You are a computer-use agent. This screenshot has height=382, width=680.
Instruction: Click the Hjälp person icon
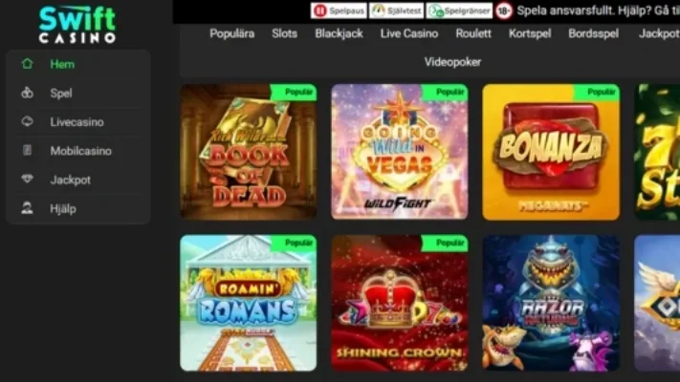click(x=28, y=208)
